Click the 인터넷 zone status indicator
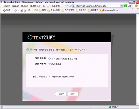Image resolution: width=139 pixels, height=109 pixels. 113,107
